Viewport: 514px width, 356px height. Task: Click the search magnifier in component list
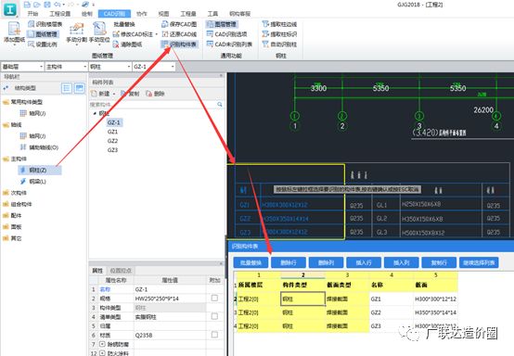point(220,105)
